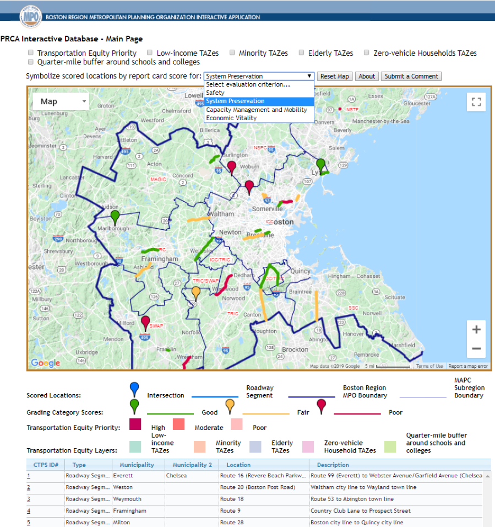Click the Submit a Comment button
495x527 pixels.
point(412,76)
